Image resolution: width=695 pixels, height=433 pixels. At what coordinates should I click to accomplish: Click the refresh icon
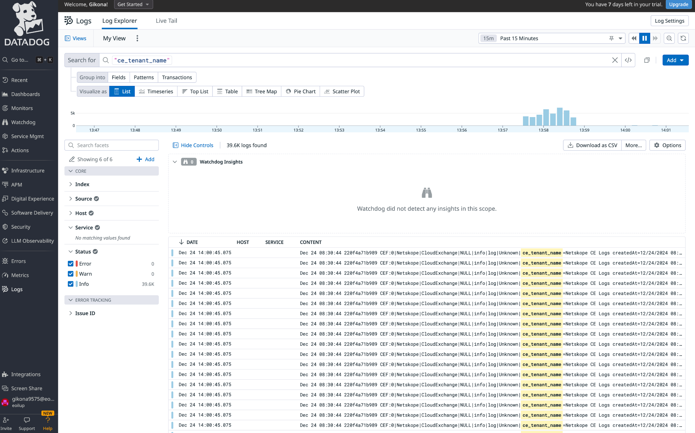click(x=683, y=38)
